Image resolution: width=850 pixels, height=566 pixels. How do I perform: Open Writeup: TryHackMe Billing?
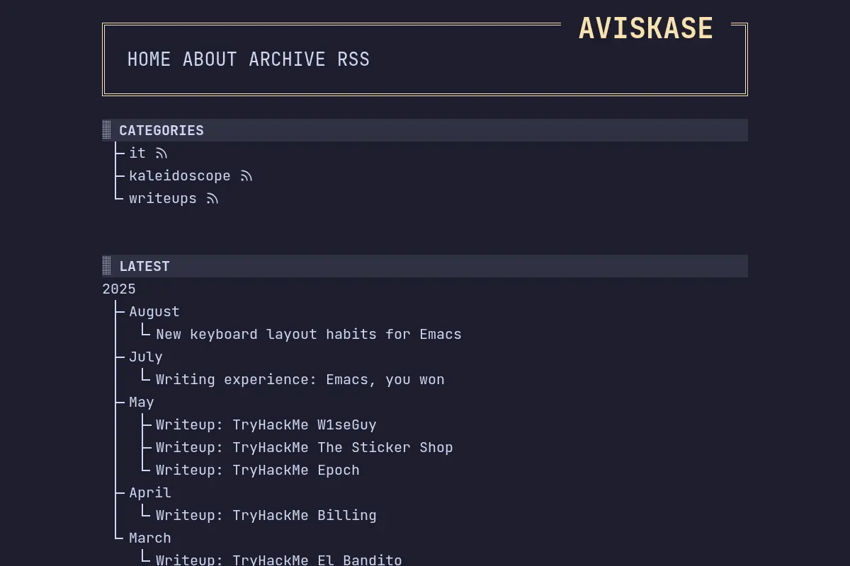(266, 515)
